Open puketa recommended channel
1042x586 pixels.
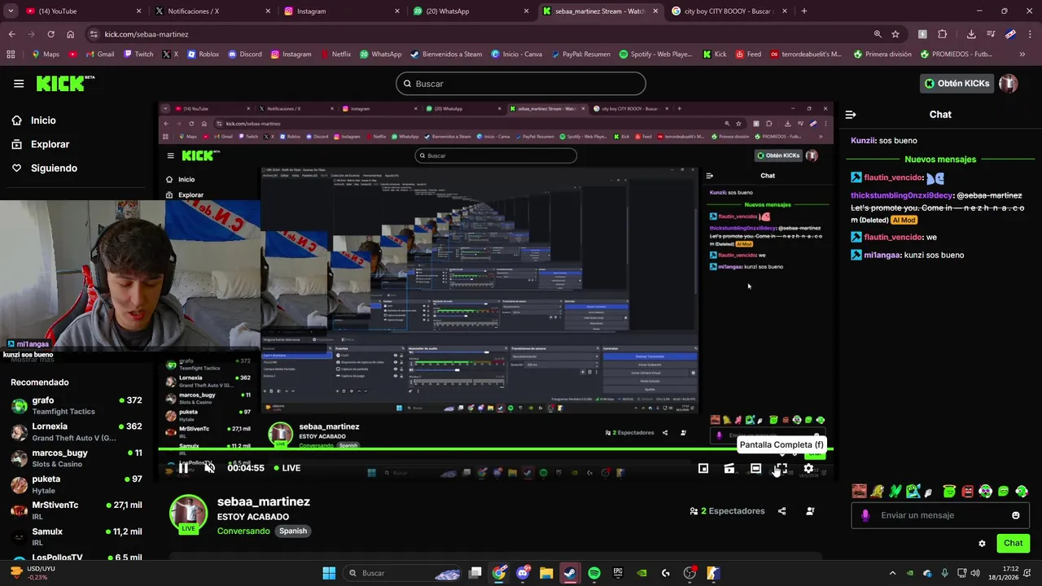[x=77, y=484]
